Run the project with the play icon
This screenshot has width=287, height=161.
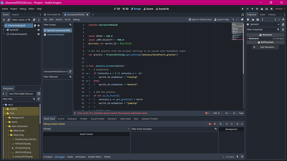click(243, 9)
